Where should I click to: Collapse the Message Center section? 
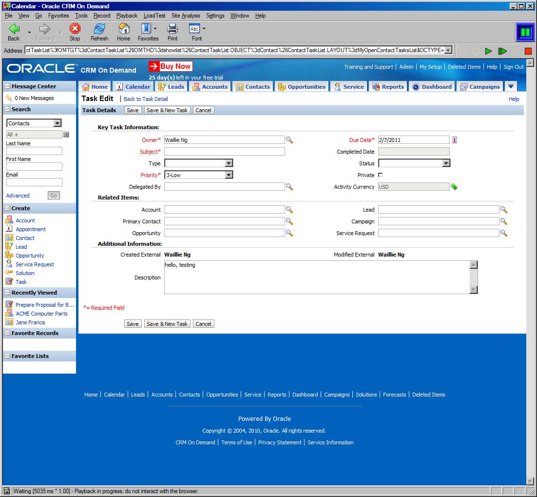click(7, 86)
